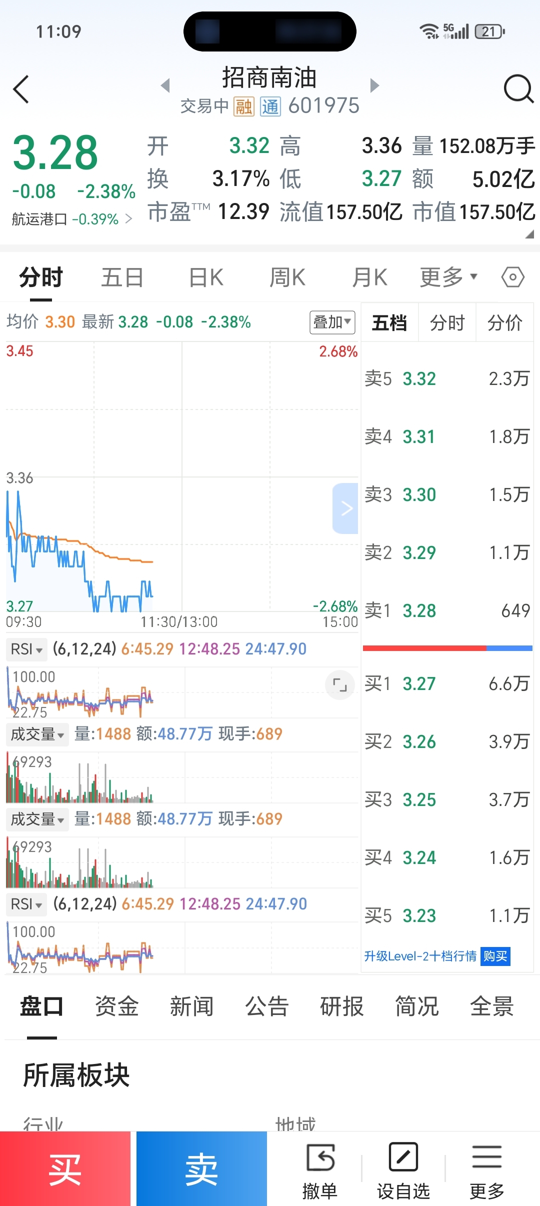Tap the red 买 buy button

tap(65, 1168)
